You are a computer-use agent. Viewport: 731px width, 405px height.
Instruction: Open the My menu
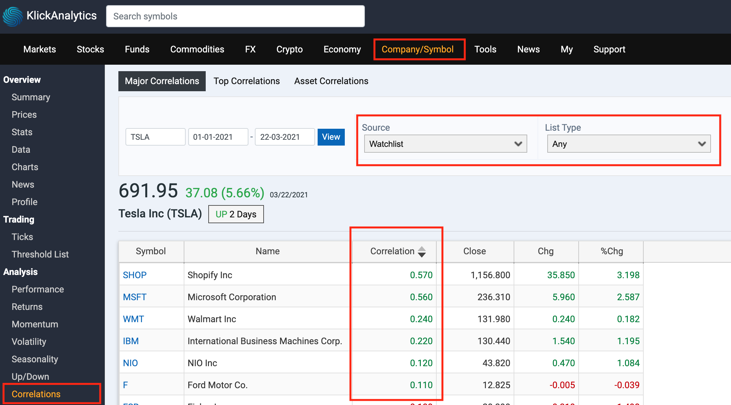click(x=567, y=49)
